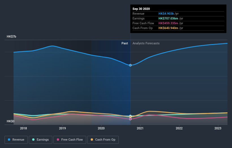Screen dimensions: 232x148
Task: Toggle the Revenue legend button
Action: pos(16,140)
